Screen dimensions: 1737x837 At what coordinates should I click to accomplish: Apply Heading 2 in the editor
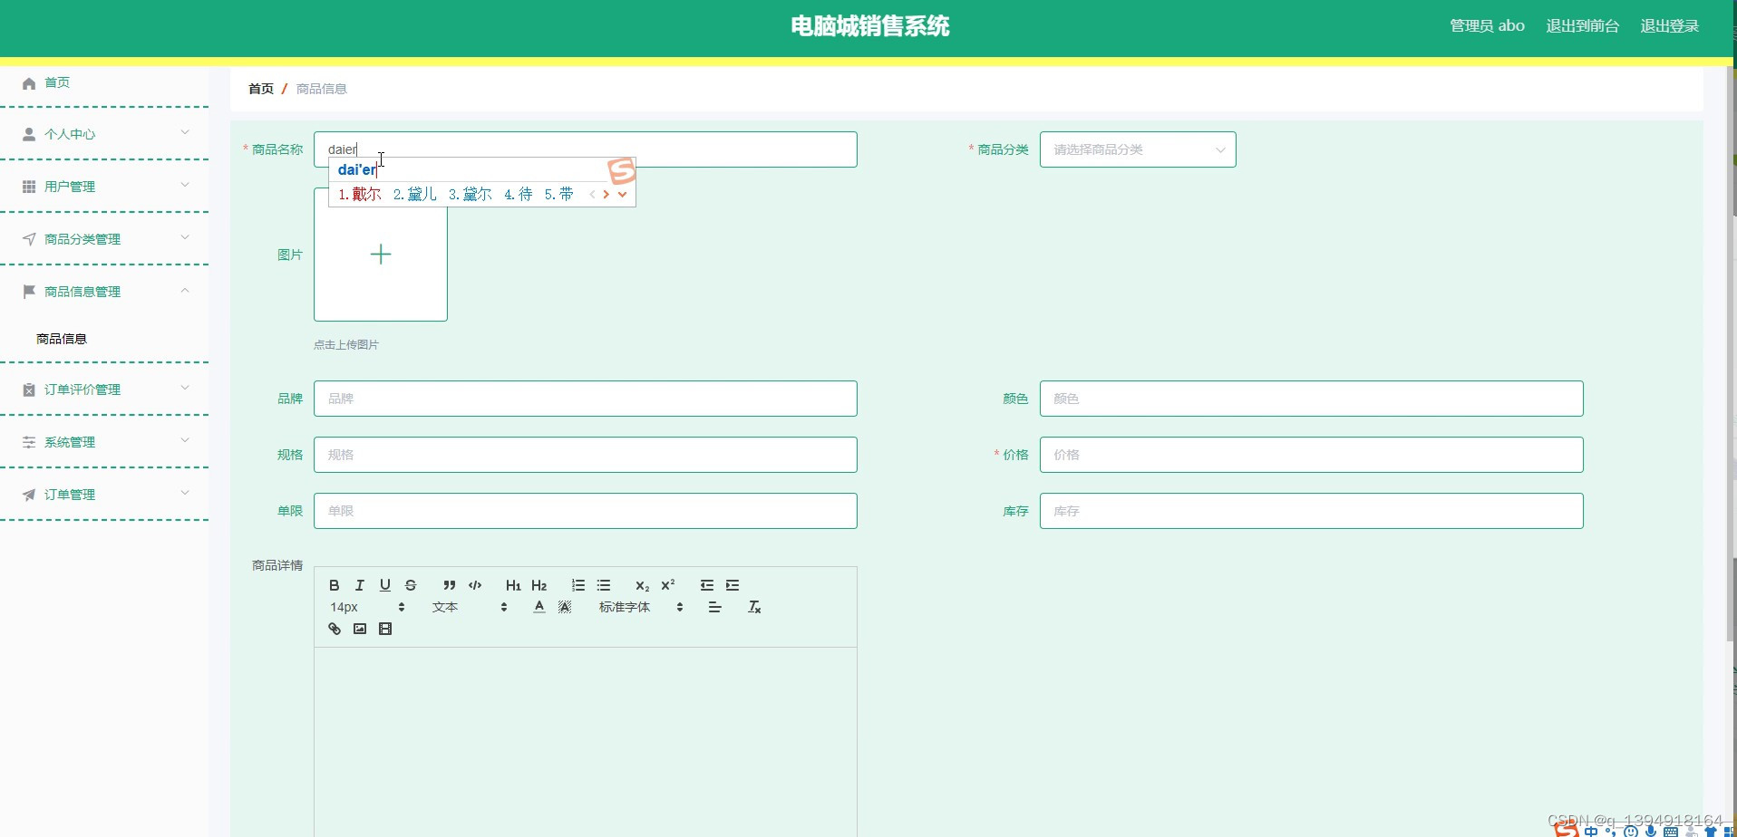click(x=539, y=585)
